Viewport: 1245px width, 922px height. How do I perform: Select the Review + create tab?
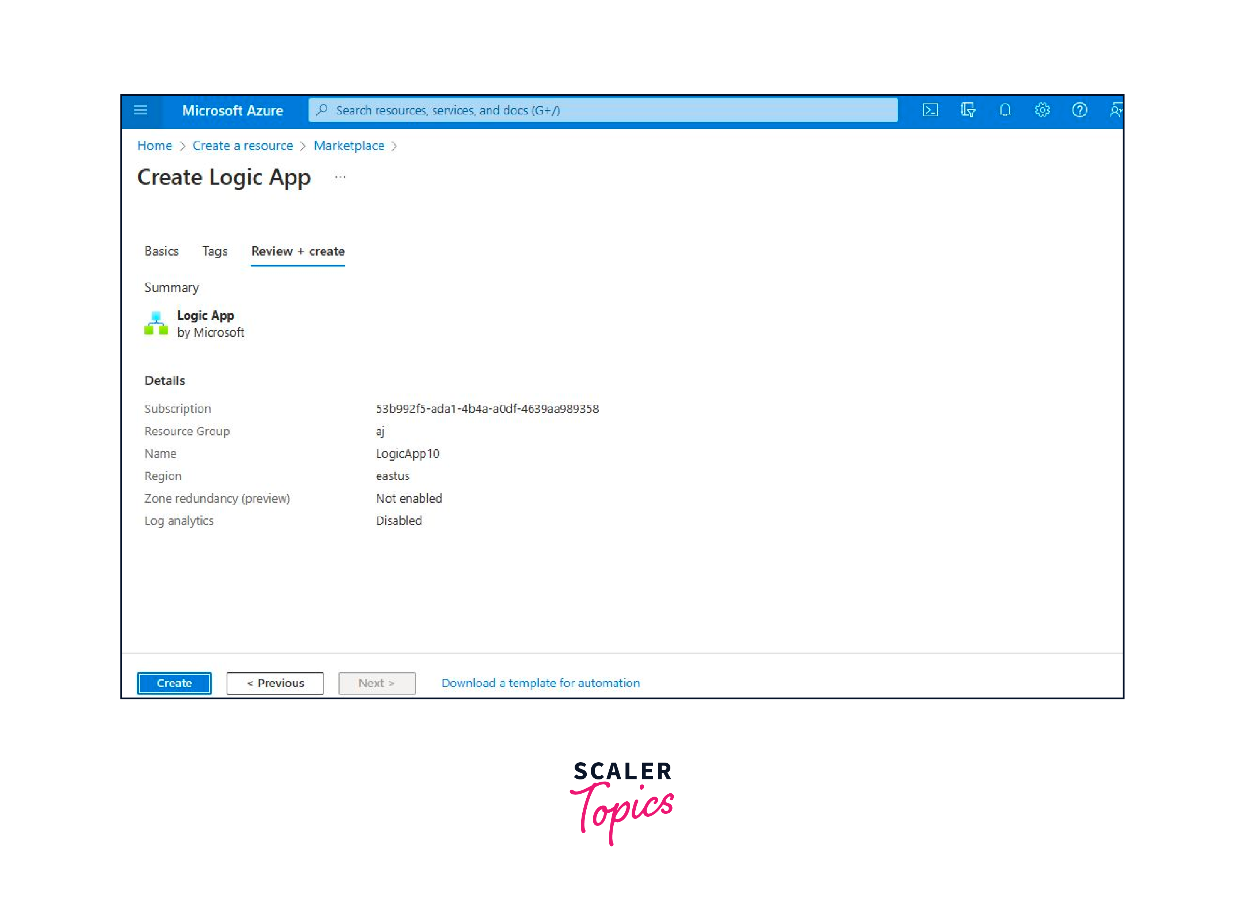(298, 251)
